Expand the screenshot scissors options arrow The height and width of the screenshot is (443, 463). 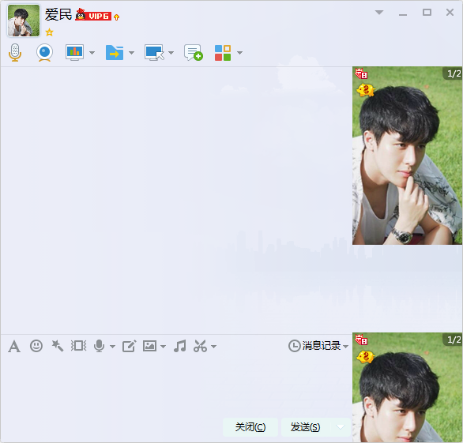pos(214,347)
